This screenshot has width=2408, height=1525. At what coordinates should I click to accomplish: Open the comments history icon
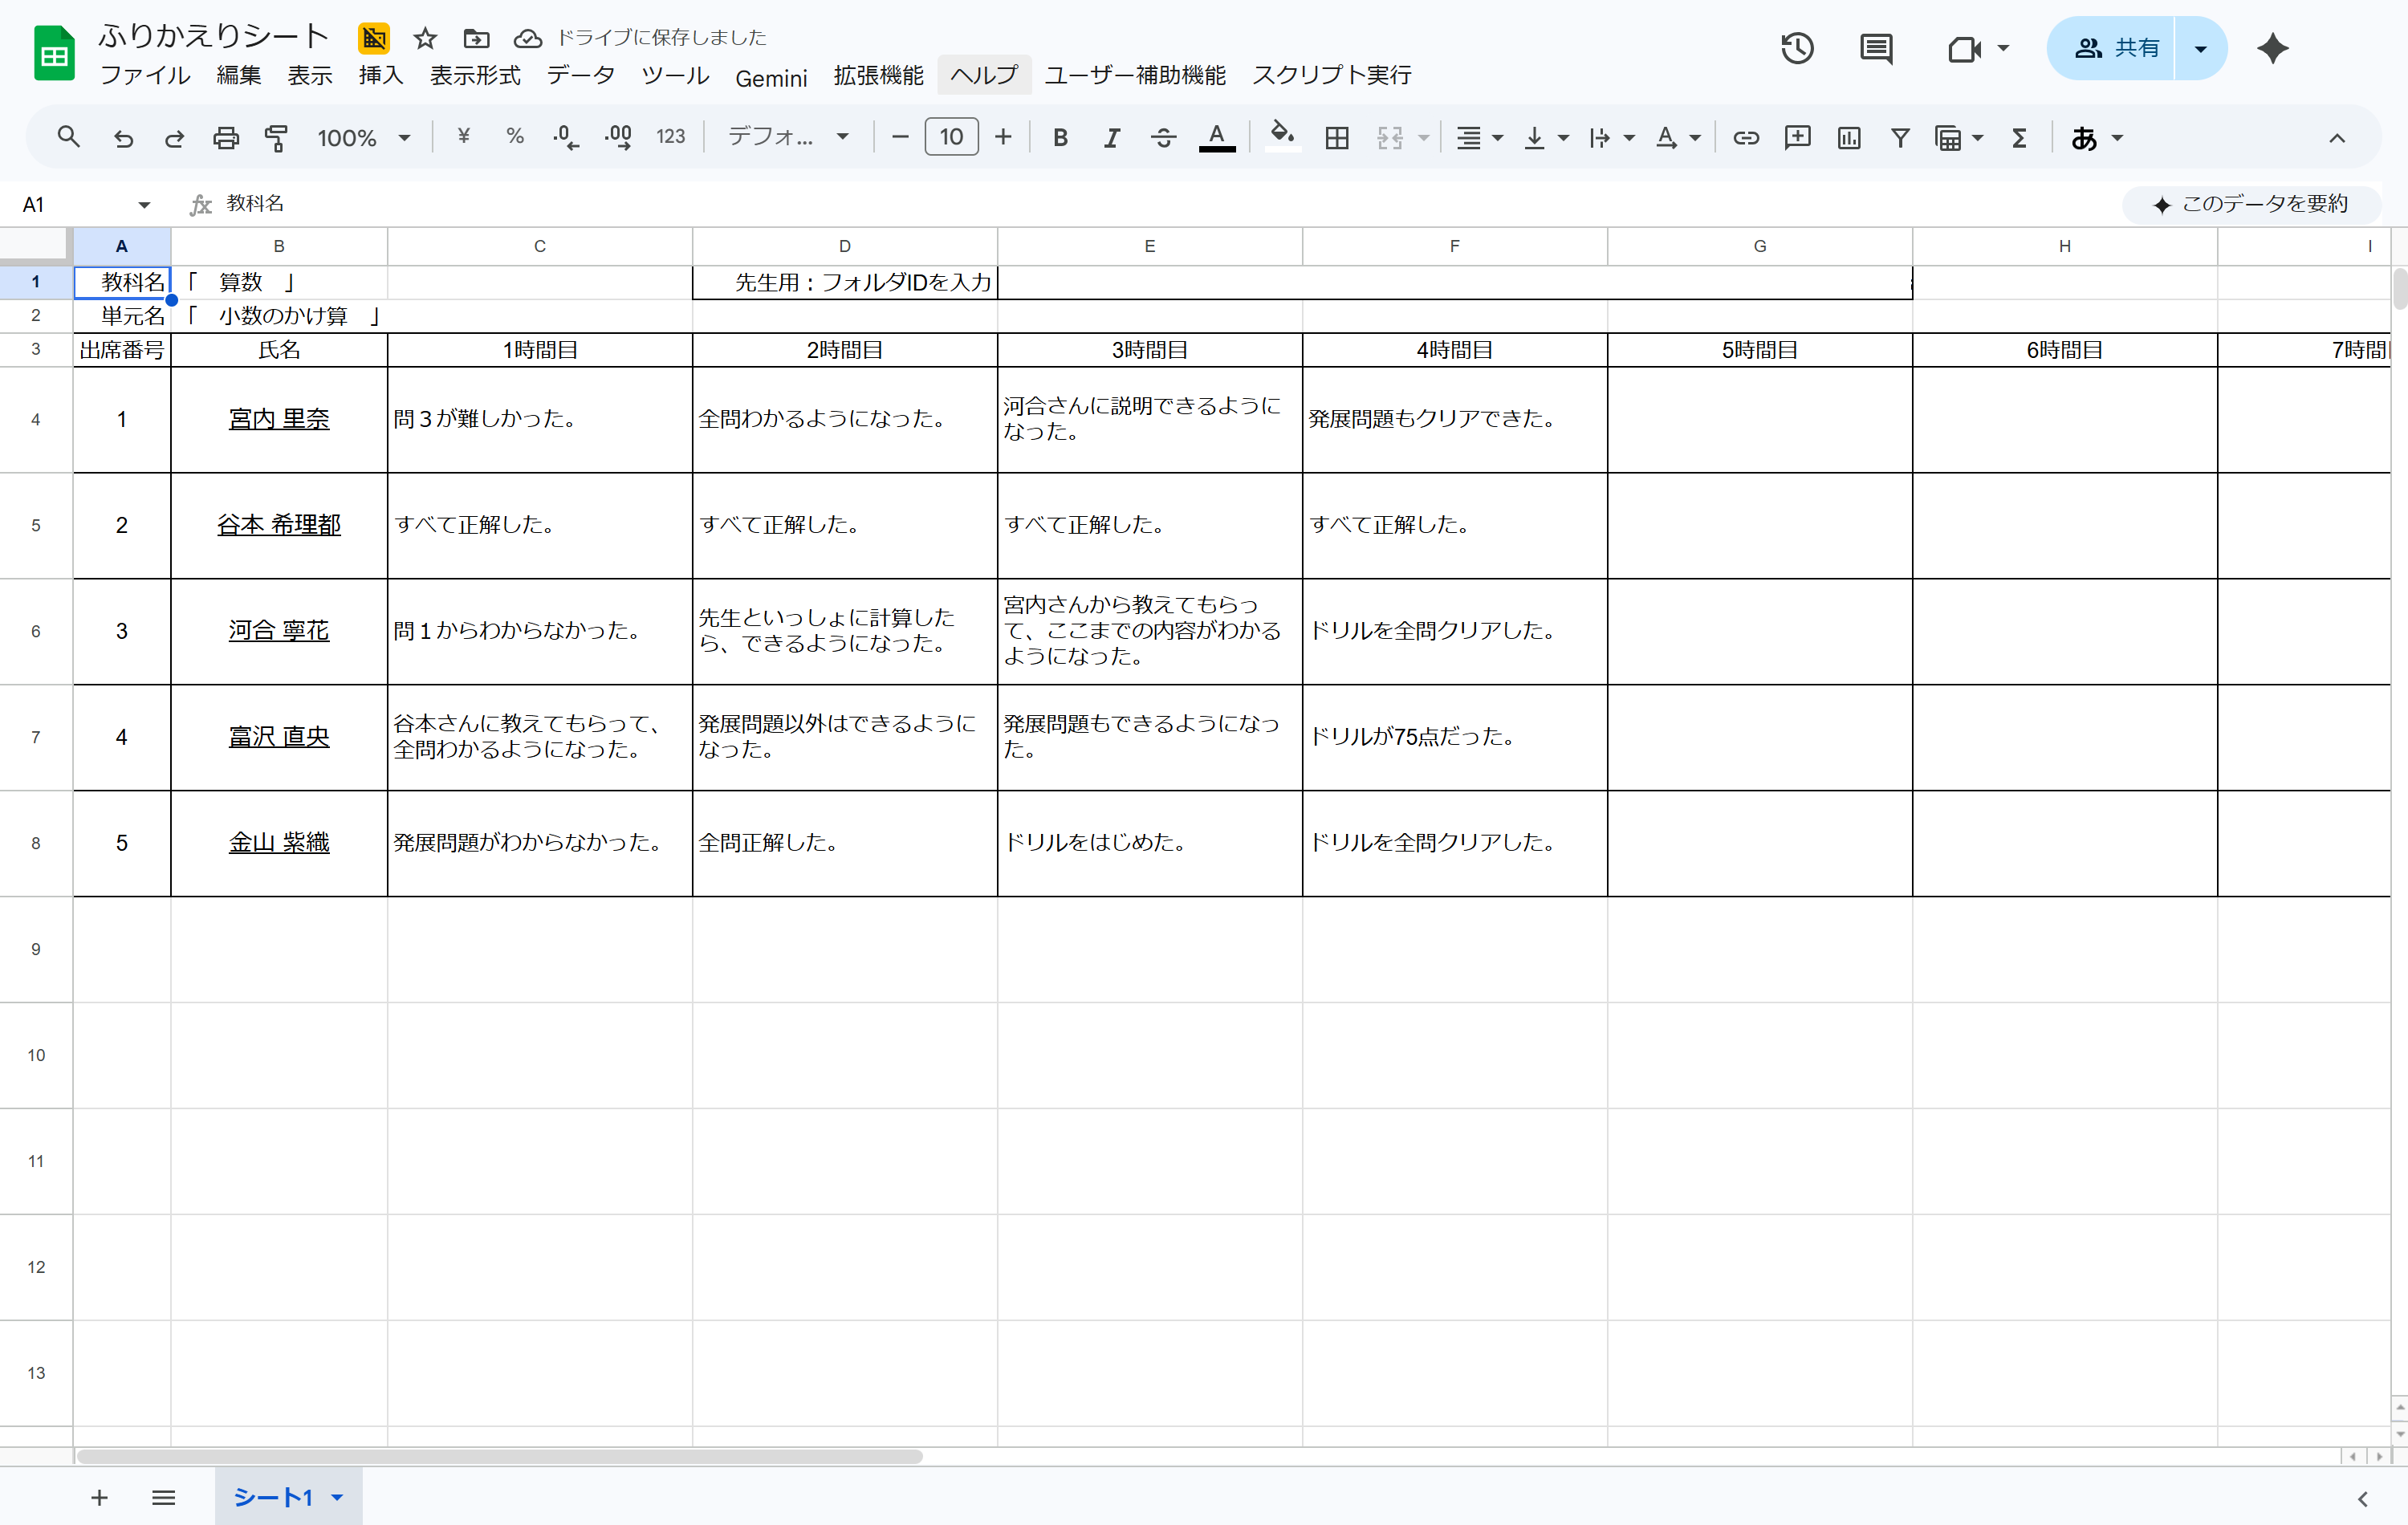pos(1876,48)
